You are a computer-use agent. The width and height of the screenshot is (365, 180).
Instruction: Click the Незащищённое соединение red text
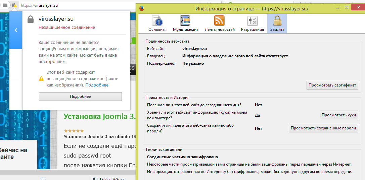[67, 27]
